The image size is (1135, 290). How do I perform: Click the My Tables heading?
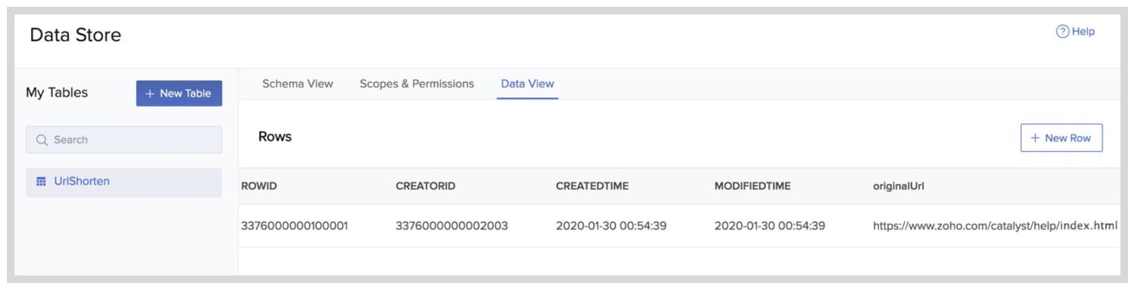click(57, 93)
